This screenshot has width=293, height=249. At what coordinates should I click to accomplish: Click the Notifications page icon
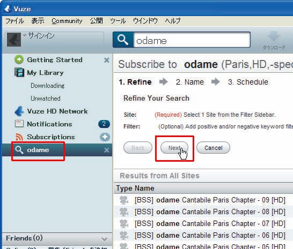pos(19,124)
